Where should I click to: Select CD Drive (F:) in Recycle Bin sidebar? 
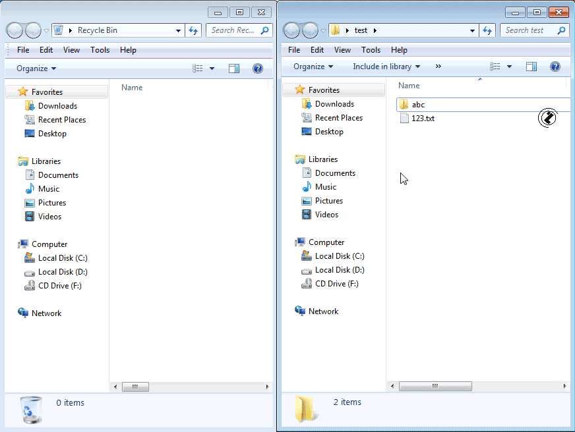pyautogui.click(x=59, y=286)
